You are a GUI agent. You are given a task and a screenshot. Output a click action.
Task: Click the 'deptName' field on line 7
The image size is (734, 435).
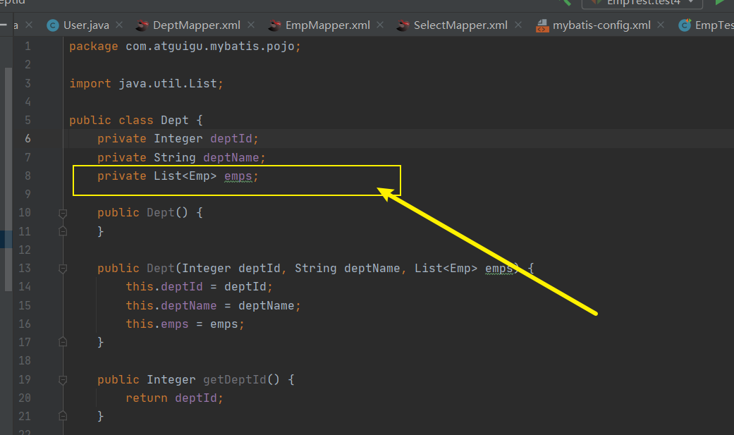(231, 157)
